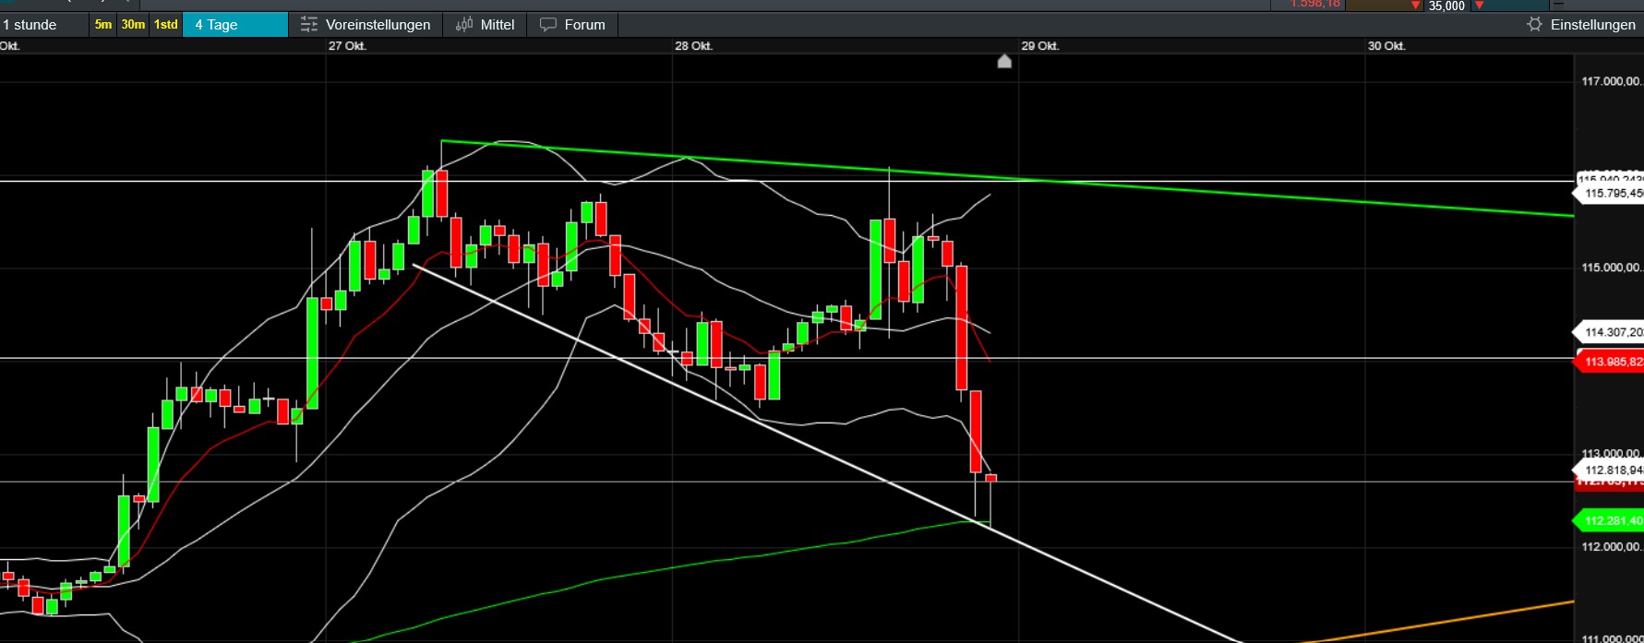Select the green 112.281 price tag
Viewport: 1644px width, 643px height.
[x=1611, y=521]
